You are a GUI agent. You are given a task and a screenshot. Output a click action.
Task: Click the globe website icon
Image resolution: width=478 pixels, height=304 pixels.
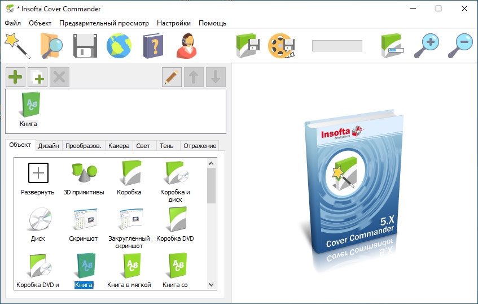(x=119, y=45)
